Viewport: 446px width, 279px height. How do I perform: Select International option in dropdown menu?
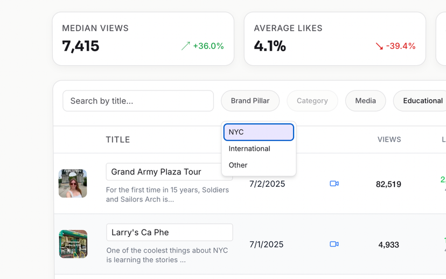pos(259,149)
